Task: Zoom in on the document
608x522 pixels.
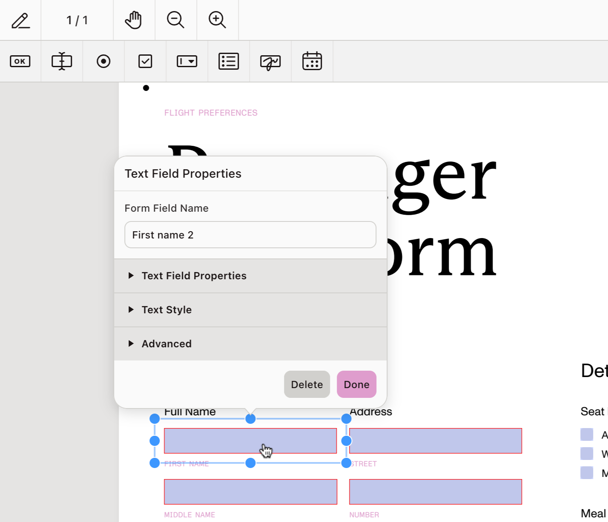Action: pos(218,20)
